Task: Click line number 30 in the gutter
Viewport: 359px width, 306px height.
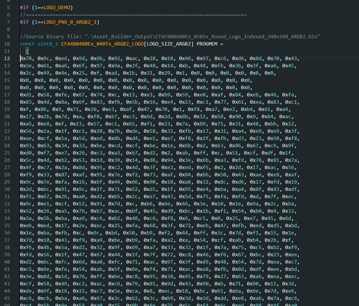Action: 7,189
